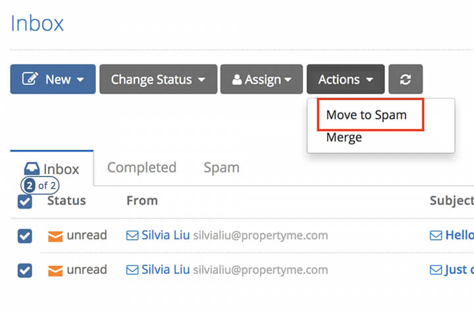Click envelope icon beside Hello subject
This screenshot has width=474, height=311.
(436, 235)
